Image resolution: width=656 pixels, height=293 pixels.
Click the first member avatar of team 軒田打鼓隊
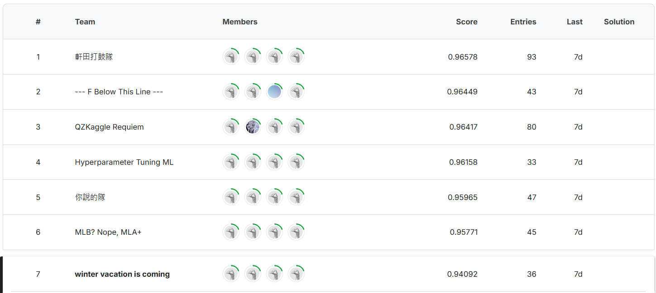(231, 57)
